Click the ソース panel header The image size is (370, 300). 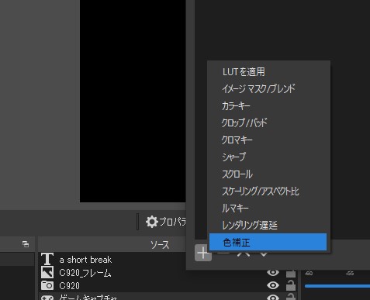(x=112, y=244)
